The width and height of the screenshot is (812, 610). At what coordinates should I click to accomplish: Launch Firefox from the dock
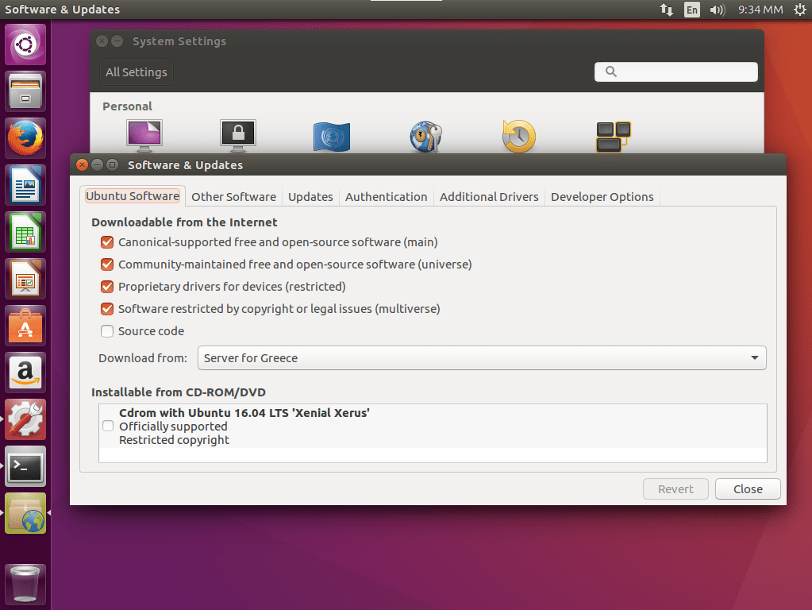pyautogui.click(x=25, y=137)
